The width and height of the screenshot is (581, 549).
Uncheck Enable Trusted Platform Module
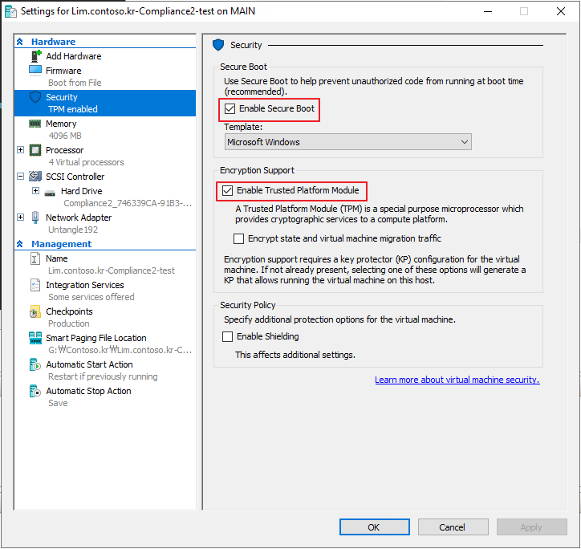click(x=227, y=190)
